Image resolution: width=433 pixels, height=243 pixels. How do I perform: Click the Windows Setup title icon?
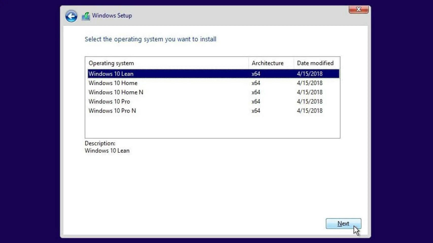coord(86,16)
